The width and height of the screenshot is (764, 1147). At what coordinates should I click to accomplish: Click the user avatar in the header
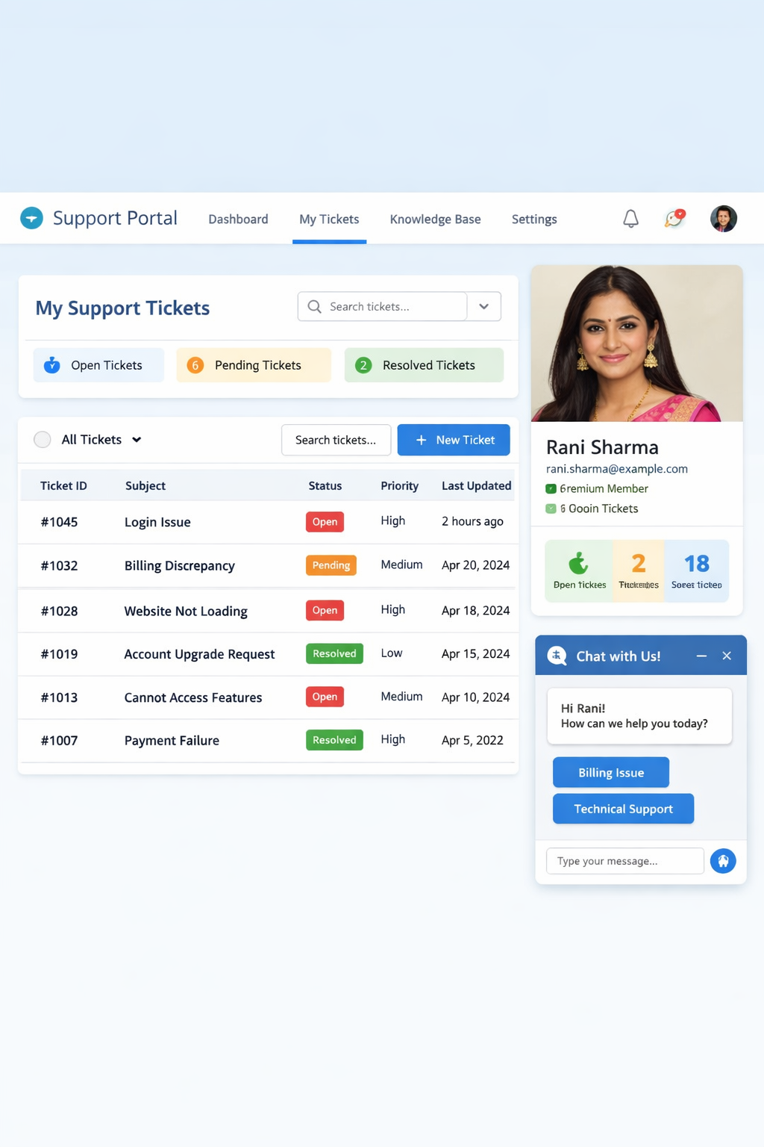[723, 219]
